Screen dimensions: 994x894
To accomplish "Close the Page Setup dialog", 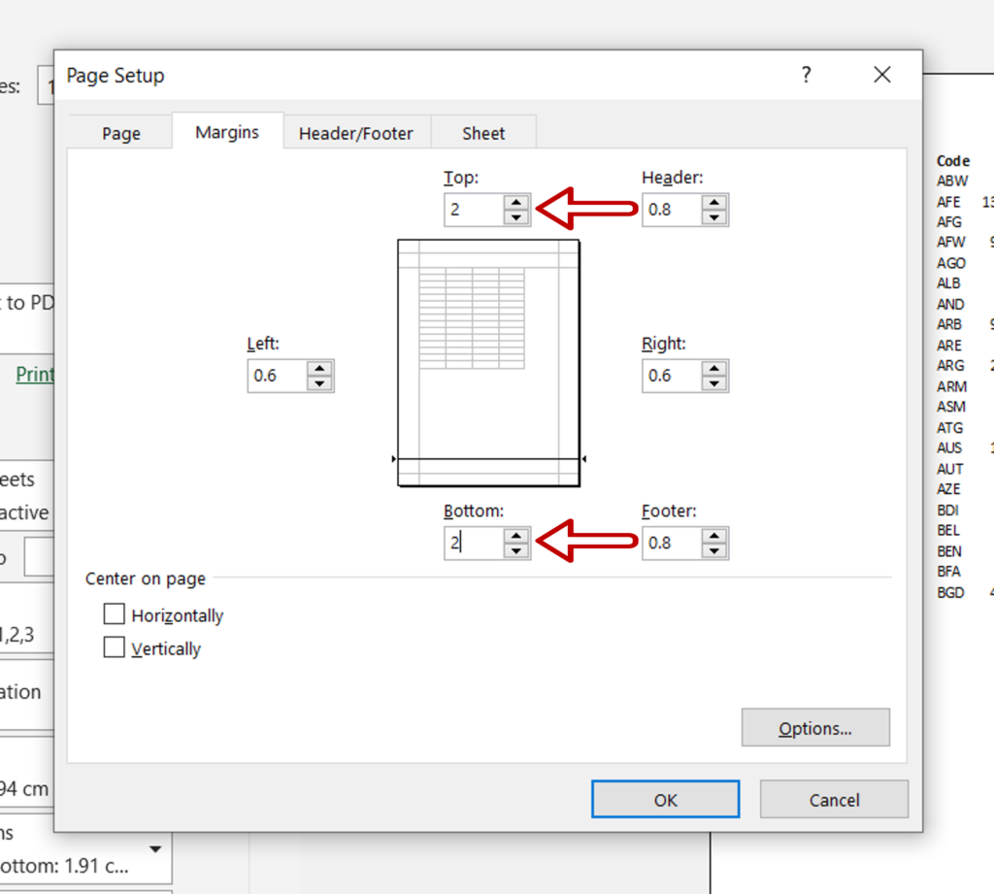I will click(881, 75).
